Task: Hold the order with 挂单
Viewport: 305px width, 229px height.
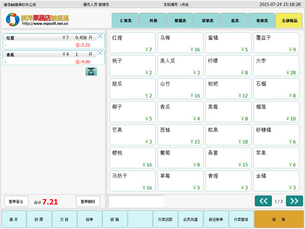Action: coord(90,219)
